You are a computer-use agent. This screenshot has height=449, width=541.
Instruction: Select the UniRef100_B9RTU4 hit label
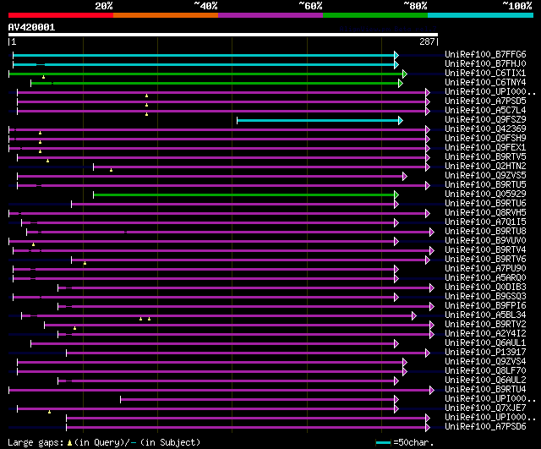[x=485, y=390]
